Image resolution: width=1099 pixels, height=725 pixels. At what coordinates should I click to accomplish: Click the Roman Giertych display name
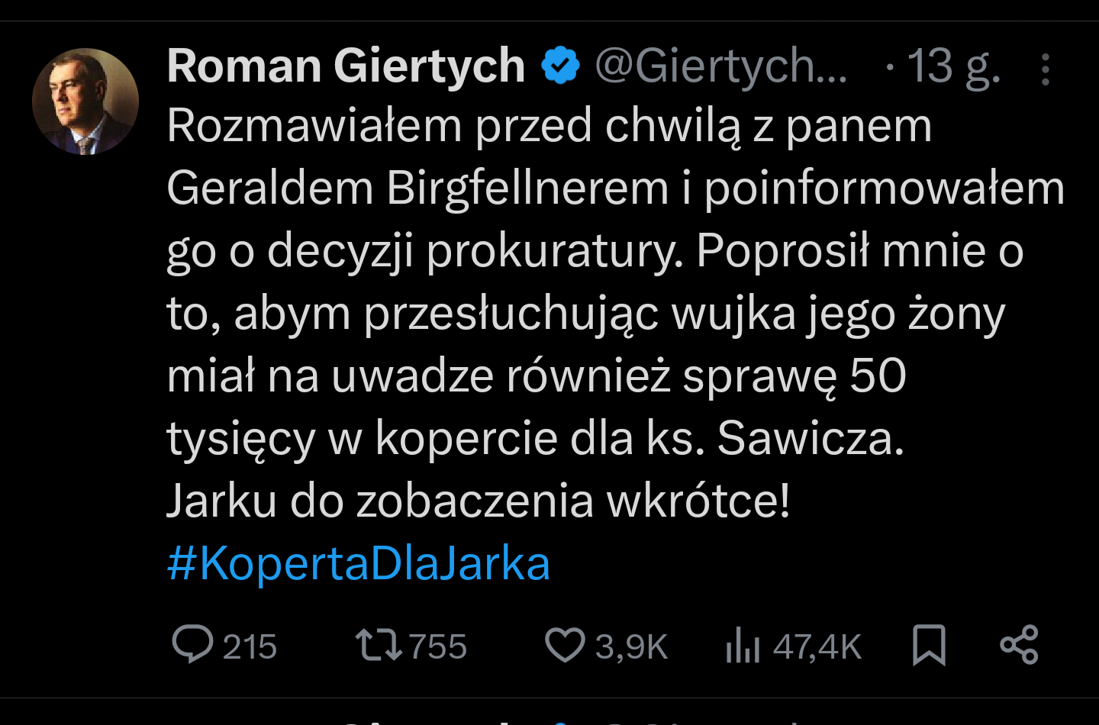pyautogui.click(x=346, y=66)
